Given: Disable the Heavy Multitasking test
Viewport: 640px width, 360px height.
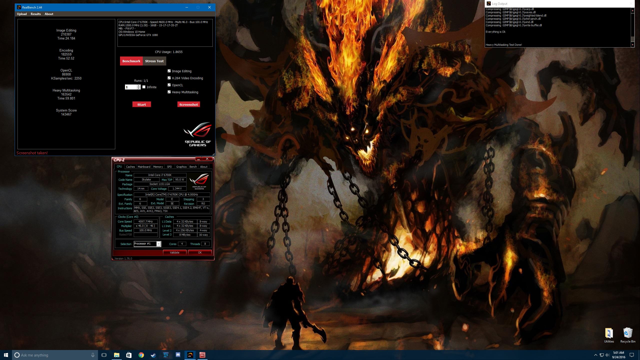Looking at the screenshot, I should (x=169, y=92).
